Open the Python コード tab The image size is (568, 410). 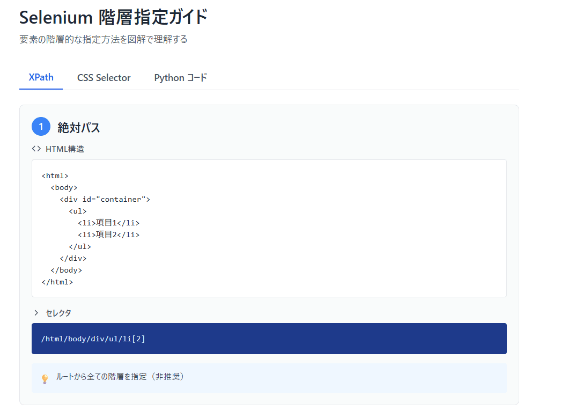pos(180,77)
